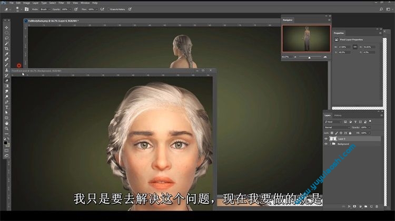Viewport: 395px width, 221px height.
Task: Select the Elliptical Marquee tool
Action: click(x=6, y=33)
